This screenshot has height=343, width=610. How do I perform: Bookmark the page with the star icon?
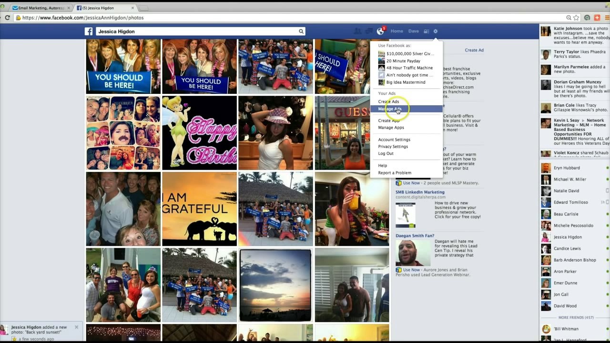click(x=576, y=18)
